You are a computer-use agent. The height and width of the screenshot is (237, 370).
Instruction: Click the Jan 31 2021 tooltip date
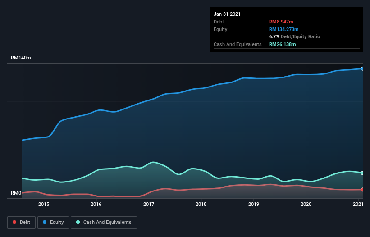coord(227,14)
